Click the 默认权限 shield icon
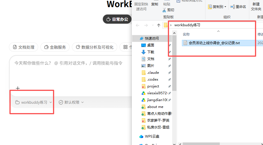Viewport: 263px width, 145px height. pyautogui.click(x=61, y=102)
